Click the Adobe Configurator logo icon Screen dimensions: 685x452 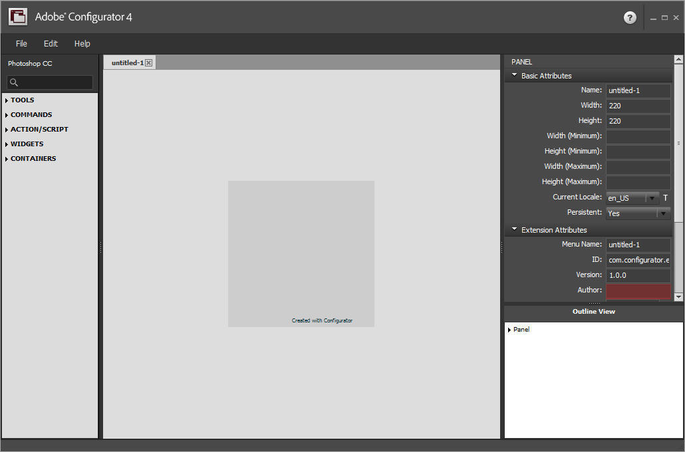point(17,17)
